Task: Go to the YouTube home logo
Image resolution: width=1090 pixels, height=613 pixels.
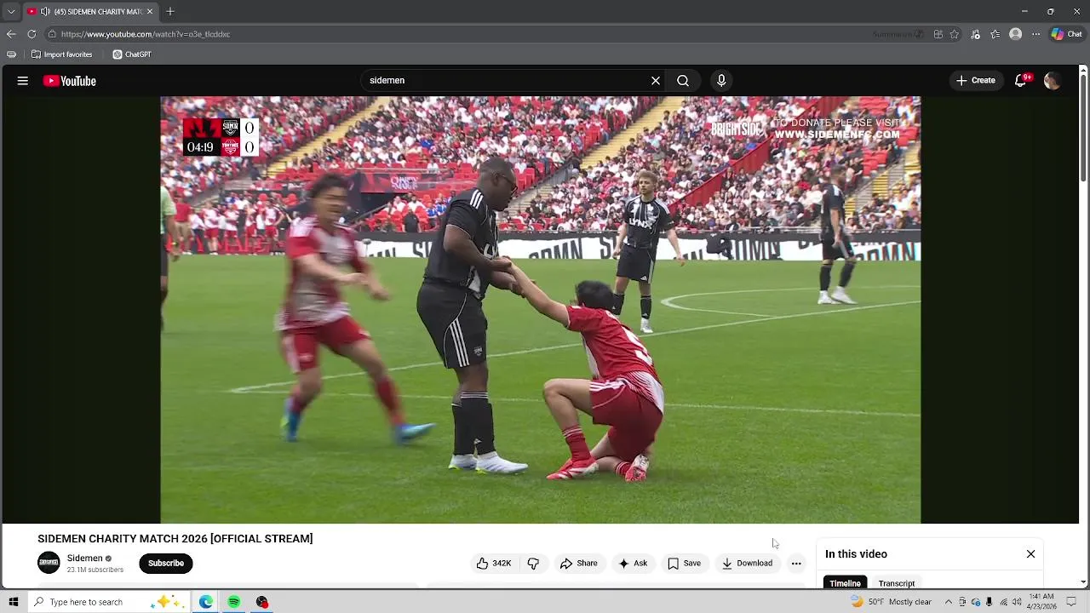Action: pyautogui.click(x=70, y=81)
